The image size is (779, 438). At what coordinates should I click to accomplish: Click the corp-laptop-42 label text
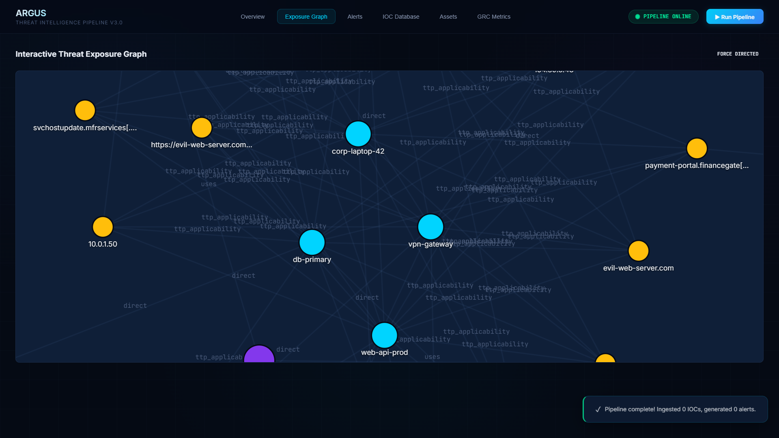pos(358,151)
